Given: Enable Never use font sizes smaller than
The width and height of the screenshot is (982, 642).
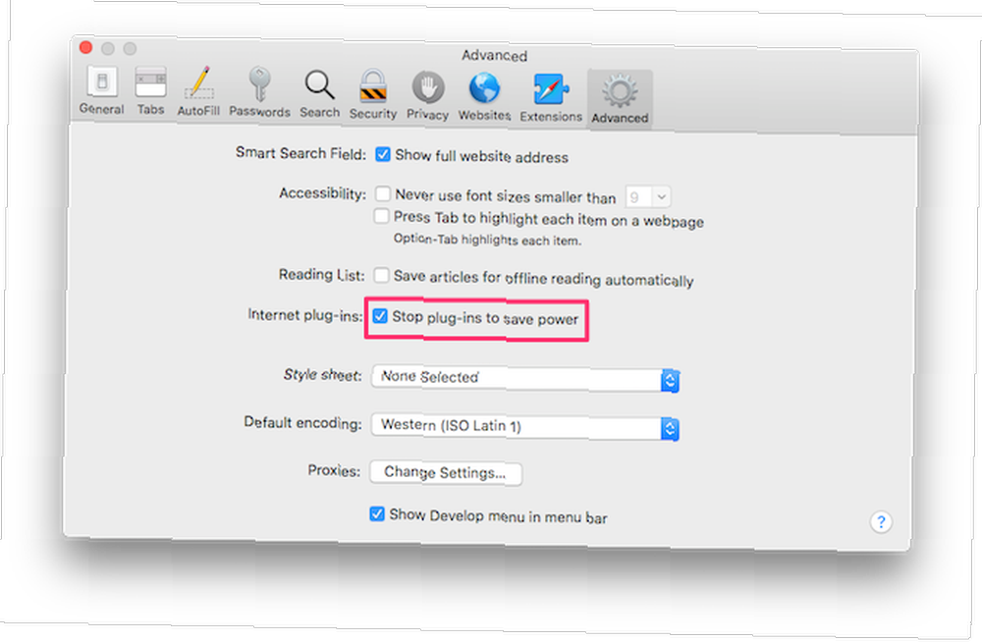Looking at the screenshot, I should 383,193.
